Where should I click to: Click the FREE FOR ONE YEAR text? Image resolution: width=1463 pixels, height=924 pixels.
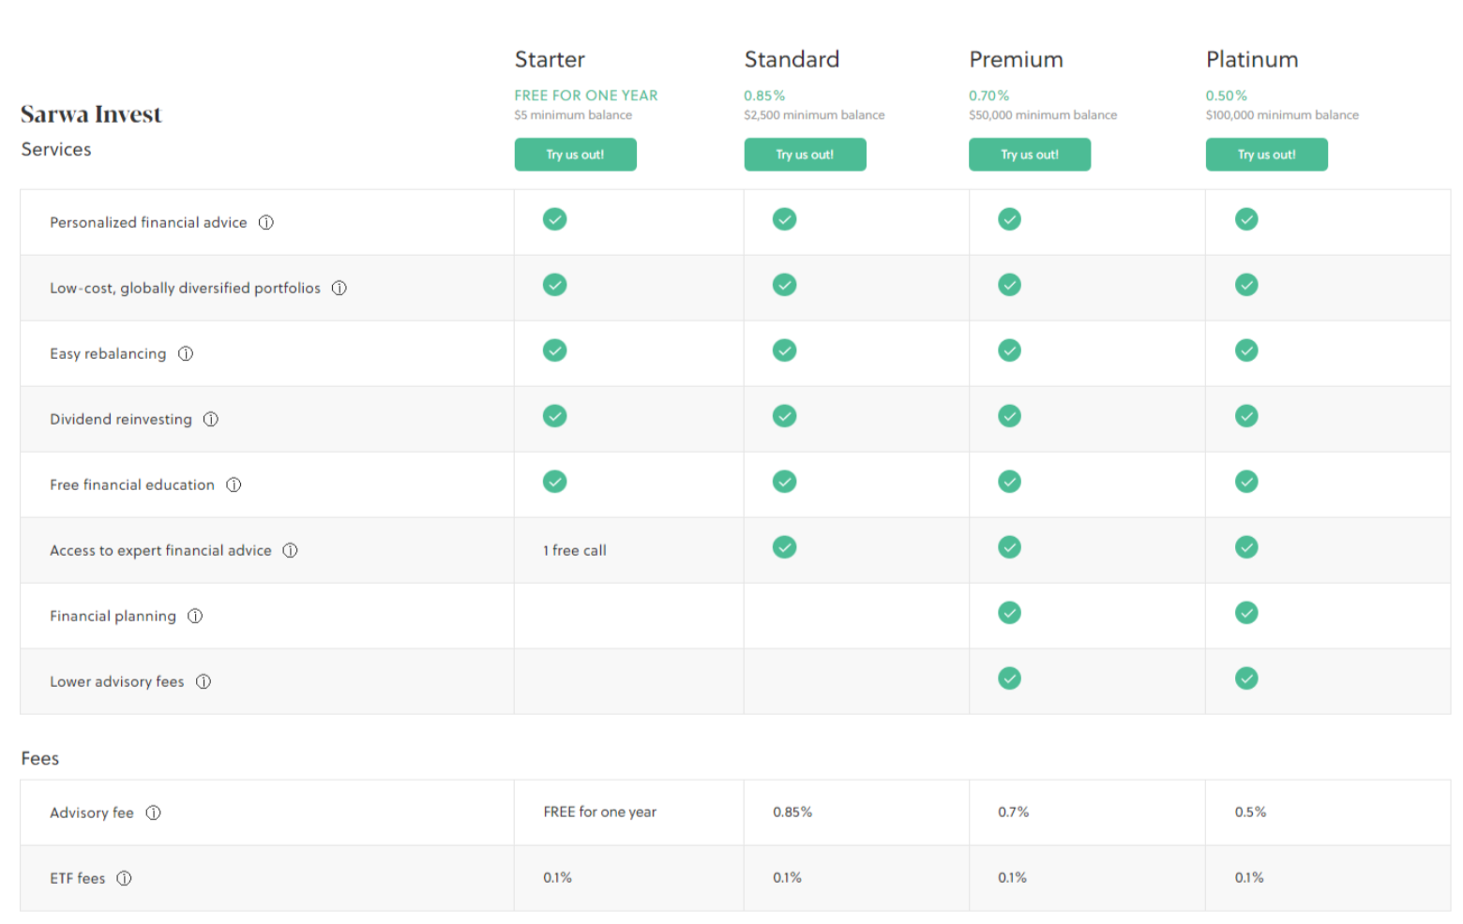pyautogui.click(x=586, y=96)
